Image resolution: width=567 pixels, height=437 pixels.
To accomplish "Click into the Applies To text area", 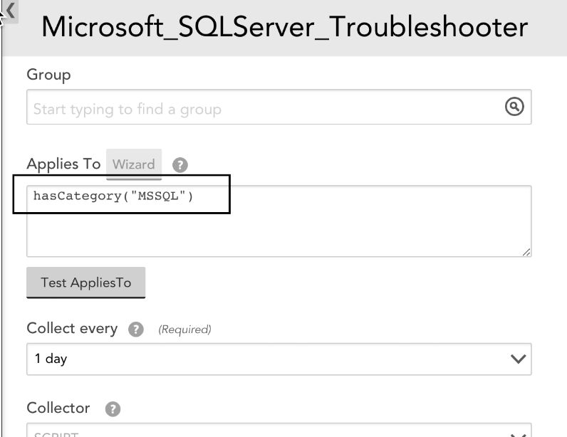I will tap(279, 221).
